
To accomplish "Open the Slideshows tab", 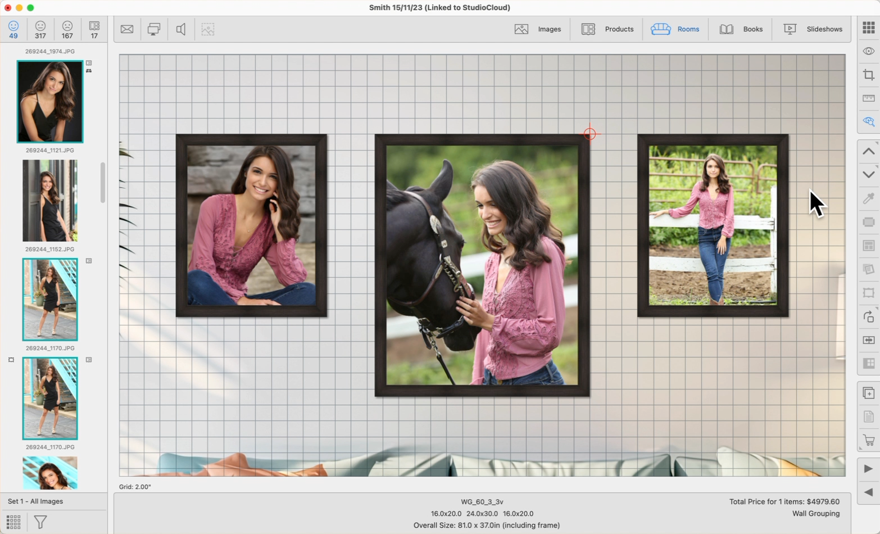I will tap(813, 29).
